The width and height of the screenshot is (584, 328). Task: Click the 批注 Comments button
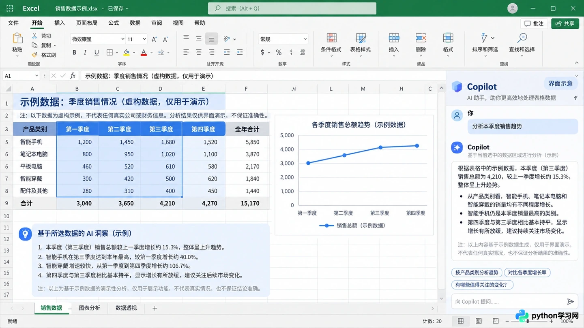[x=534, y=23]
